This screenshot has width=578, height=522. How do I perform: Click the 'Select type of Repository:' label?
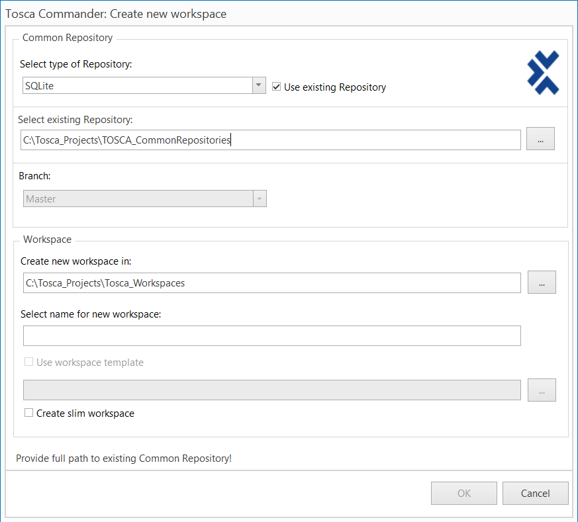point(76,64)
